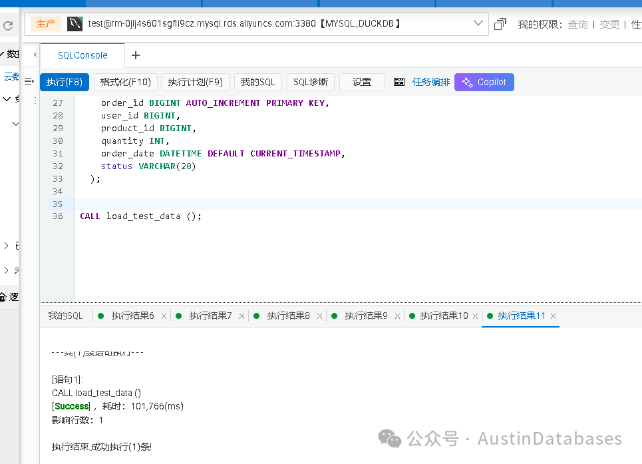Open the SQL诊断 tool
Viewport: 642px width, 464px height.
311,82
